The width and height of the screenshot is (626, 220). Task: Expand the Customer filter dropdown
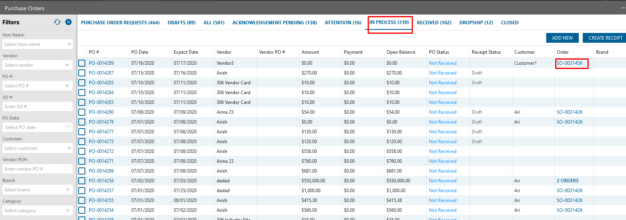click(x=69, y=148)
